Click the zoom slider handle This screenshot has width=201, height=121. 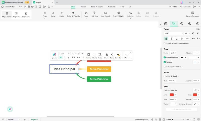(x=172, y=119)
